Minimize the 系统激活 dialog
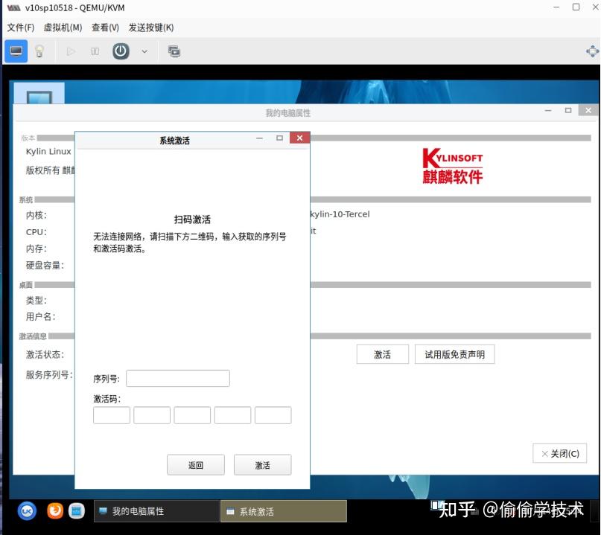Viewport: 601px width, 535px height. coord(259,138)
